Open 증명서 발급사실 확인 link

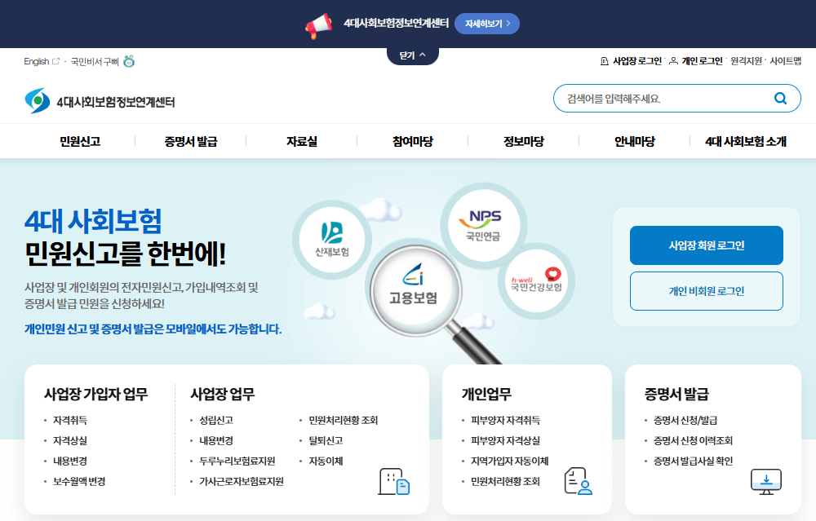click(693, 461)
